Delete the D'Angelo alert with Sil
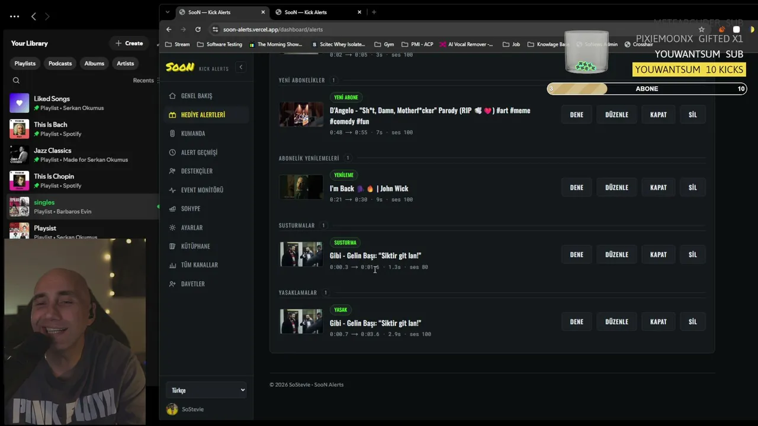 pos(693,115)
